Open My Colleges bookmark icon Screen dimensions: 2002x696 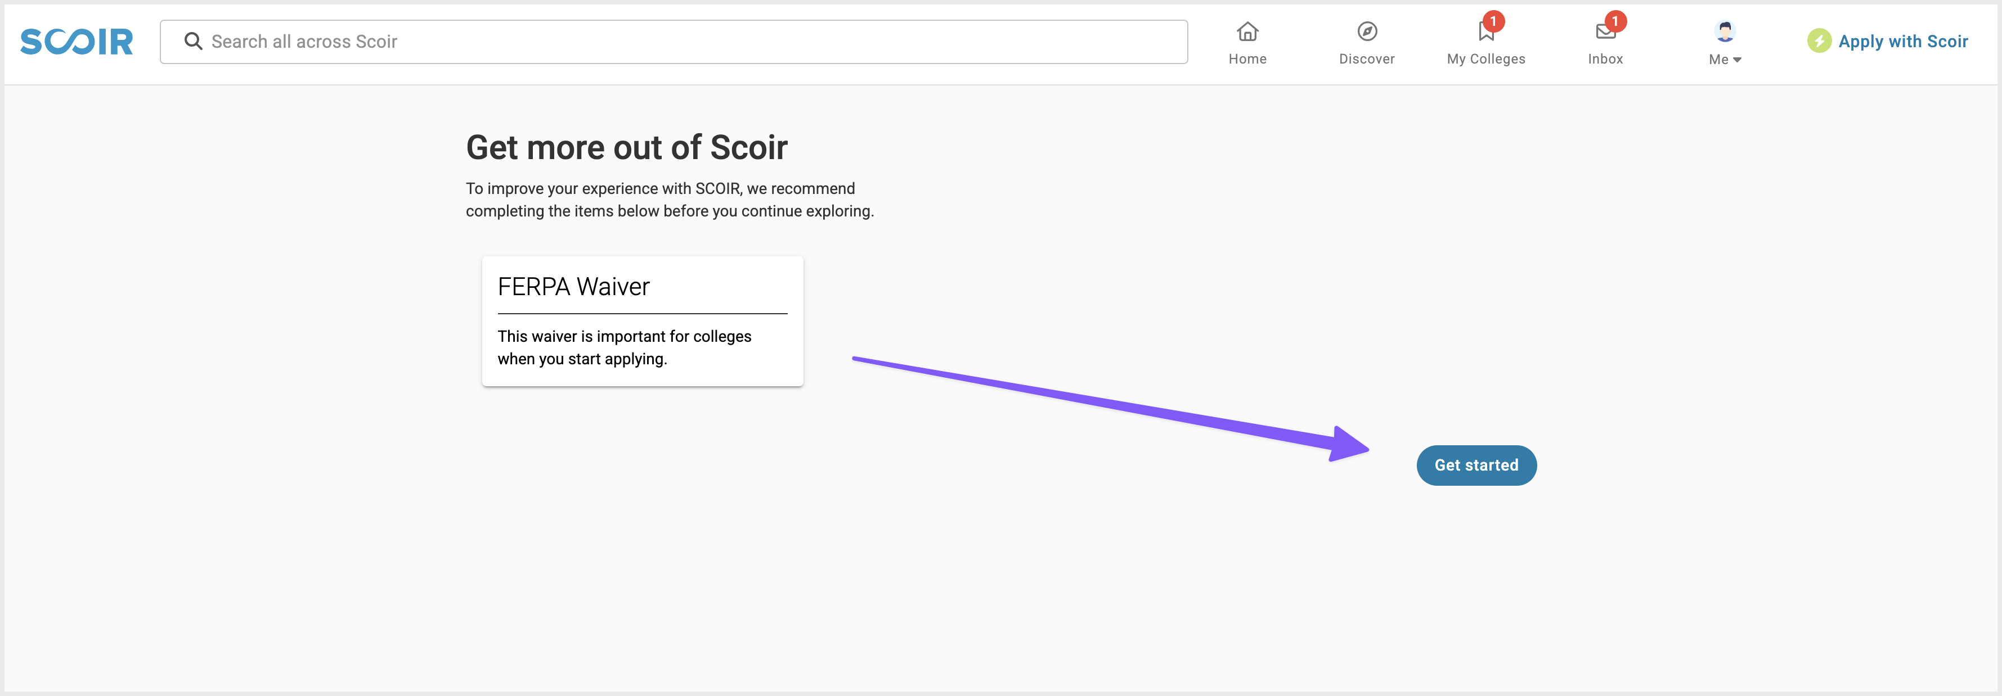(x=1486, y=32)
